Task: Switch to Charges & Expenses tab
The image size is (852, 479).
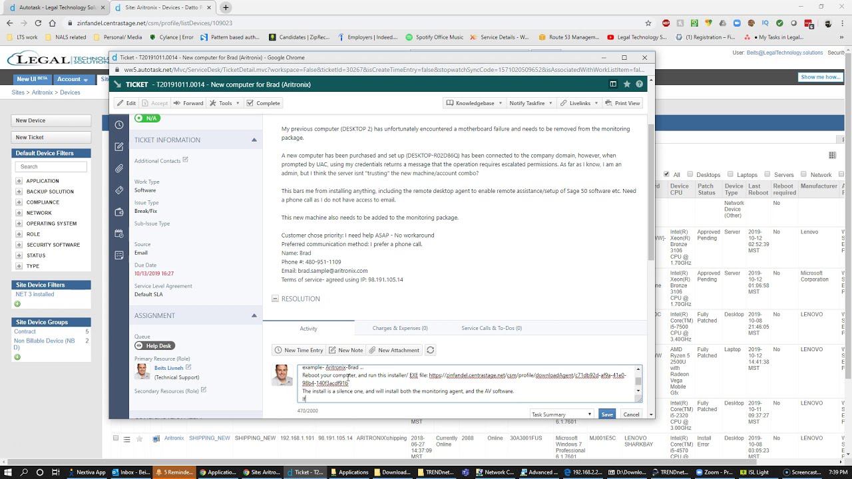Action: [x=400, y=328]
